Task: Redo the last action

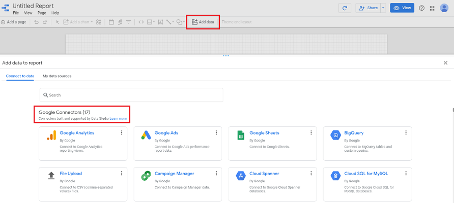Action: (x=45, y=22)
